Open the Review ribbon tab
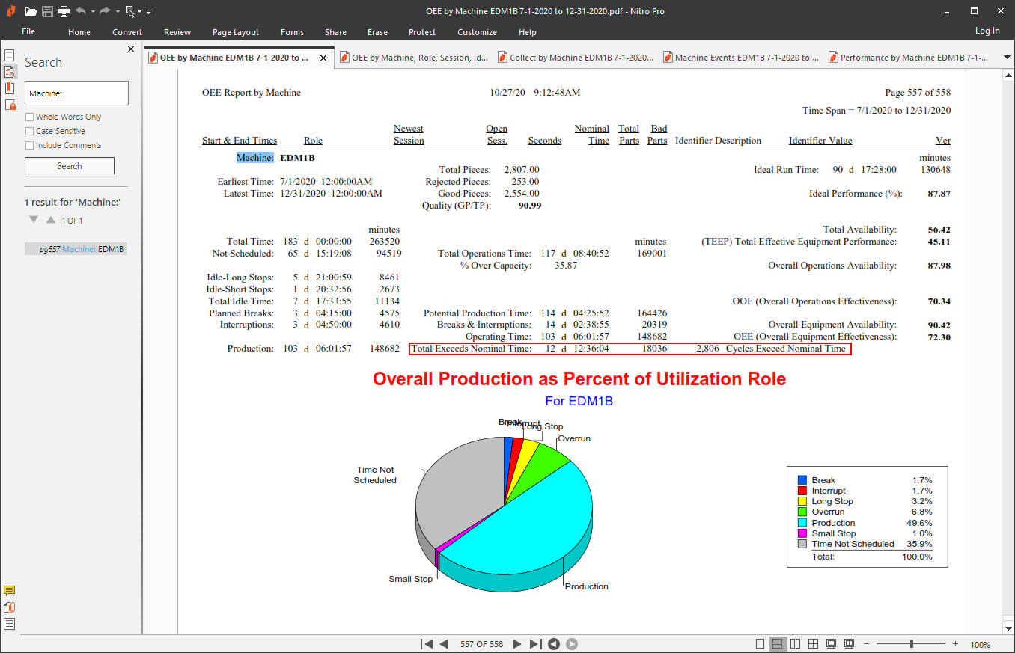The height and width of the screenshot is (653, 1015). (x=177, y=32)
